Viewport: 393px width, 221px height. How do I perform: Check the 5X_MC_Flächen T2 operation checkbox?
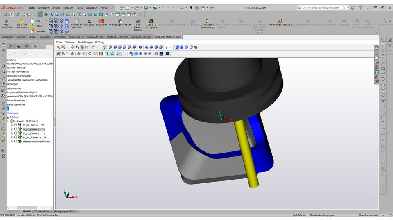coord(16,125)
